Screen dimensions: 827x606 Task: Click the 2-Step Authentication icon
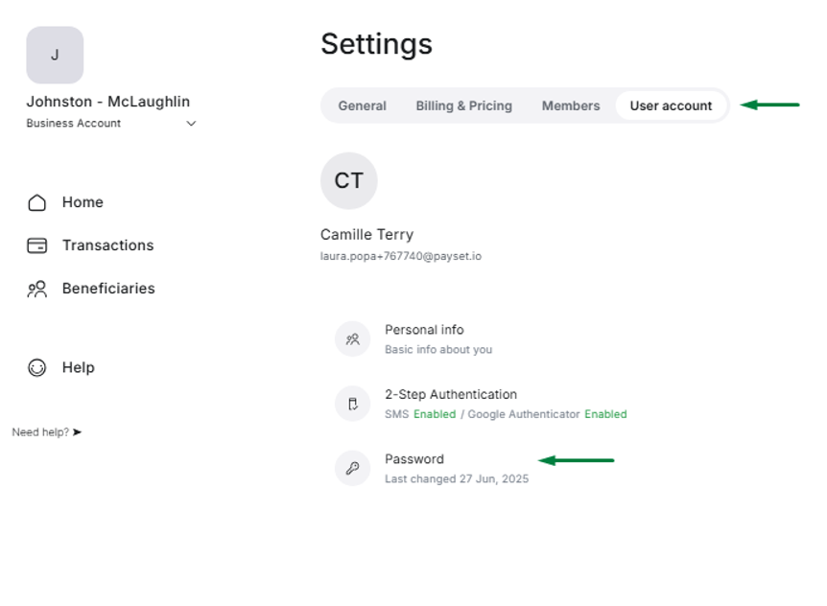(353, 404)
